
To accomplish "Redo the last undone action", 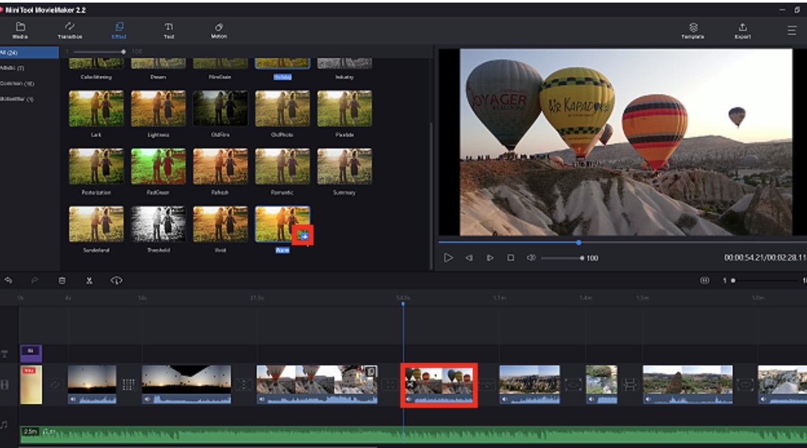I will (x=35, y=280).
